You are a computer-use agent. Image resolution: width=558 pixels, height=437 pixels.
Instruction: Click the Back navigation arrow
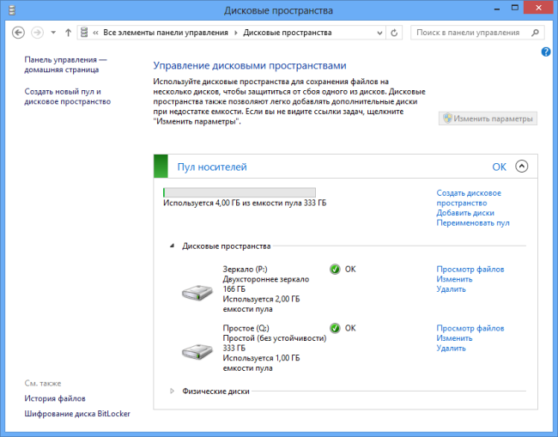(x=18, y=33)
